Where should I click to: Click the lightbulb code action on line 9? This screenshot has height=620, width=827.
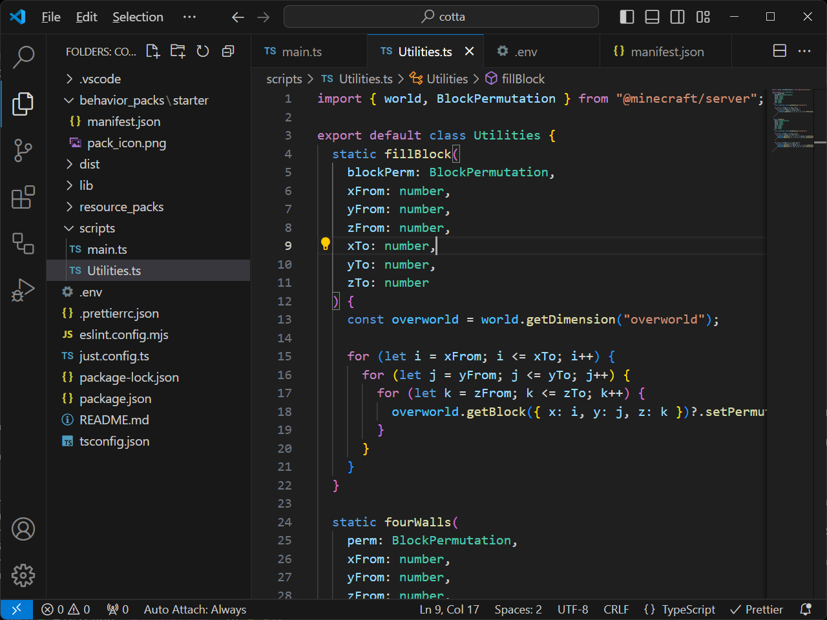pos(326,244)
